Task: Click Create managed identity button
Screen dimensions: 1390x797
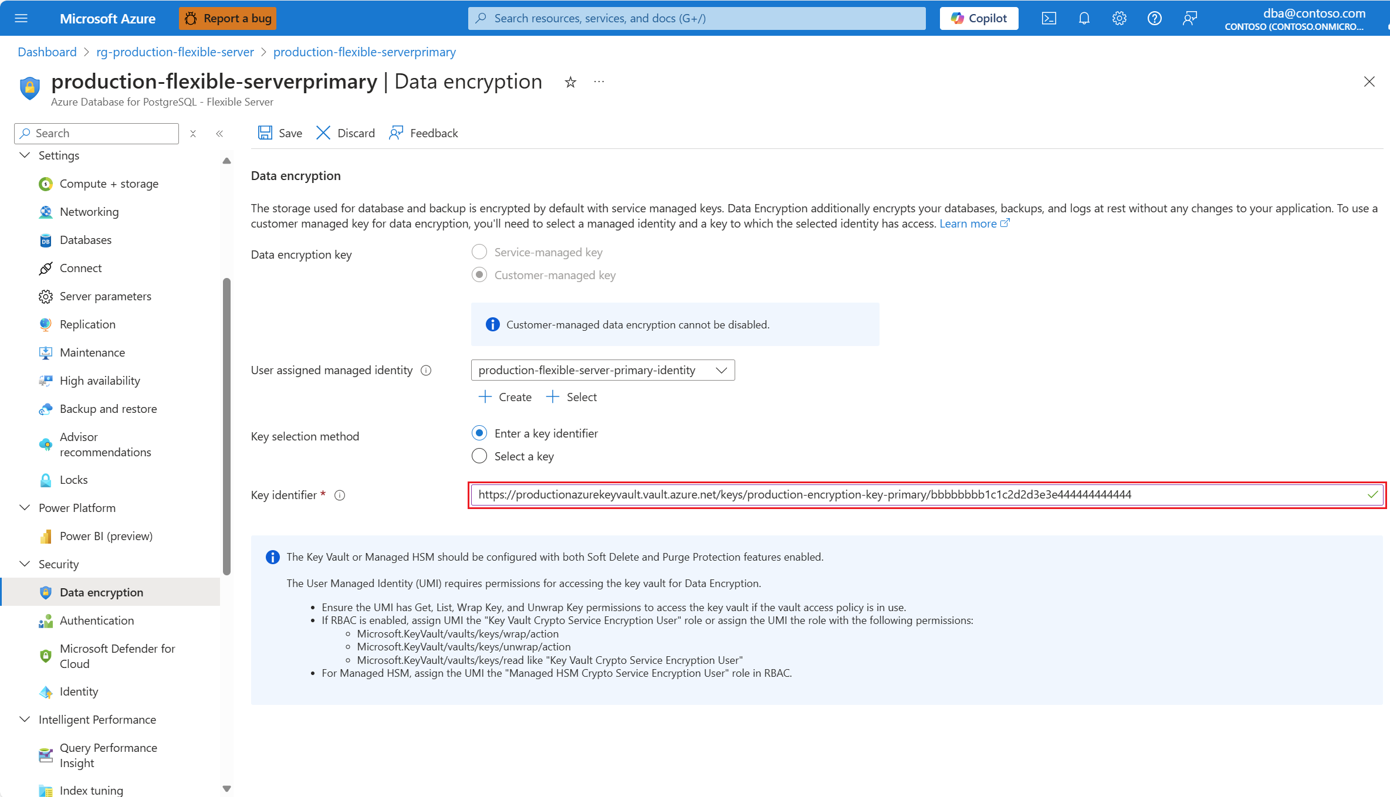Action: pos(505,397)
